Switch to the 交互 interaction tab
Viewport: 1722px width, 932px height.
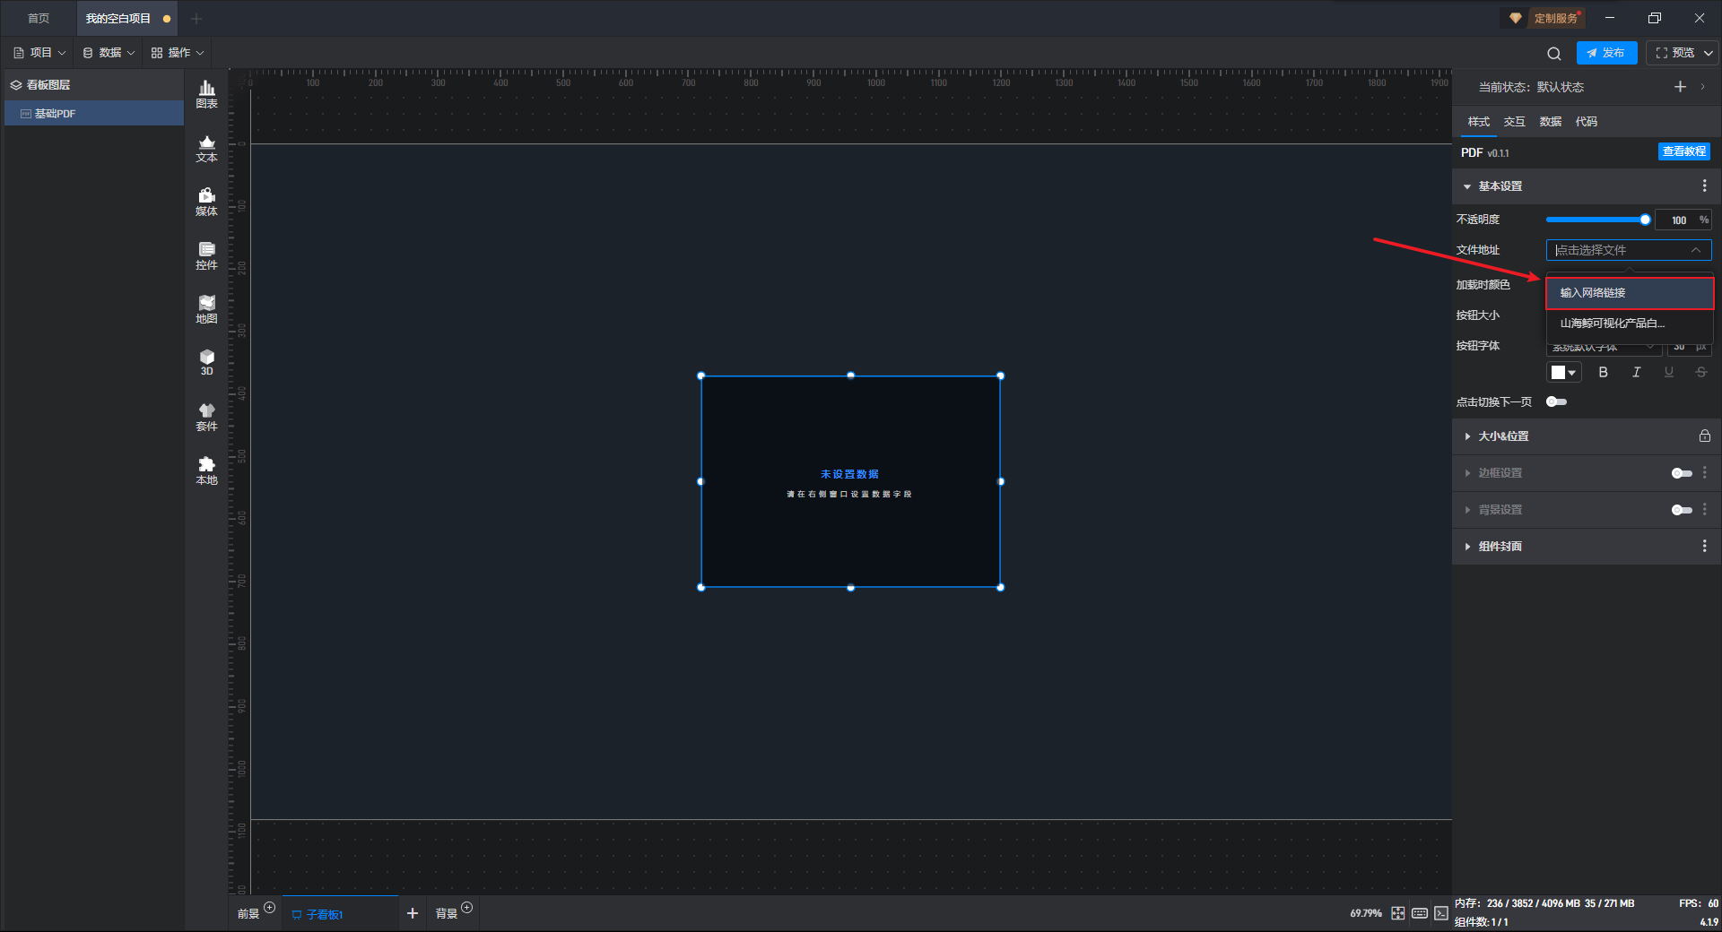pyautogui.click(x=1514, y=122)
